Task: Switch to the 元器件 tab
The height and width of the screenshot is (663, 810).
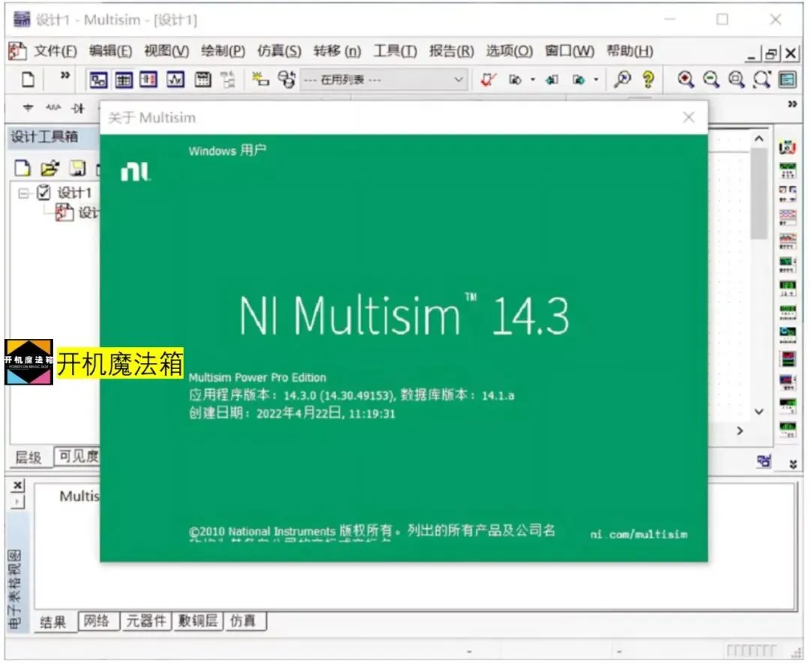Action: point(146,621)
